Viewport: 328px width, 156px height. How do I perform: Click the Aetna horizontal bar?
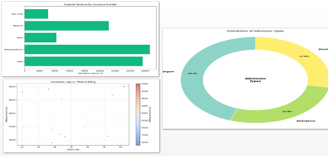(x=40, y=37)
